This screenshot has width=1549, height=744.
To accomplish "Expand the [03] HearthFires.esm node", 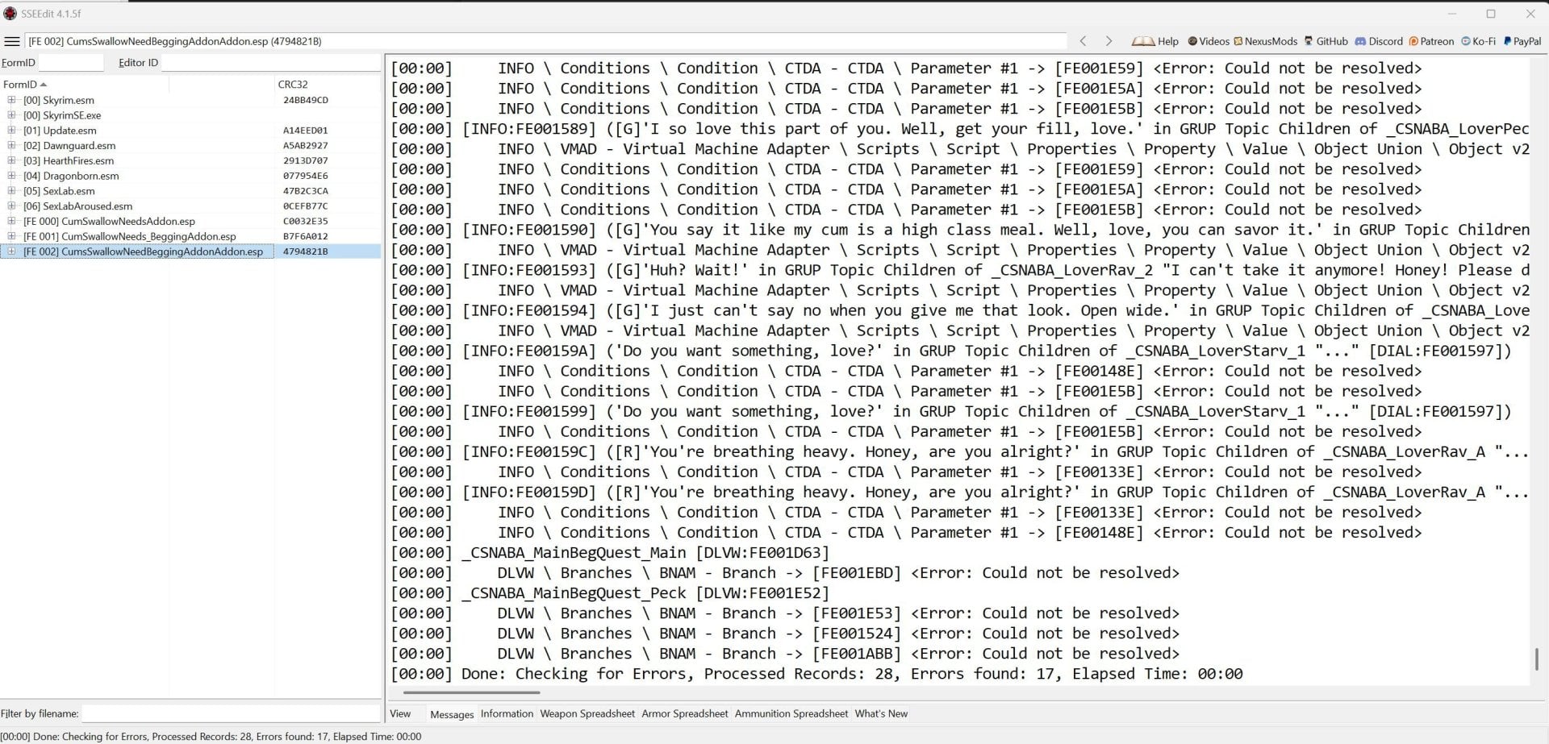I will 11,160.
